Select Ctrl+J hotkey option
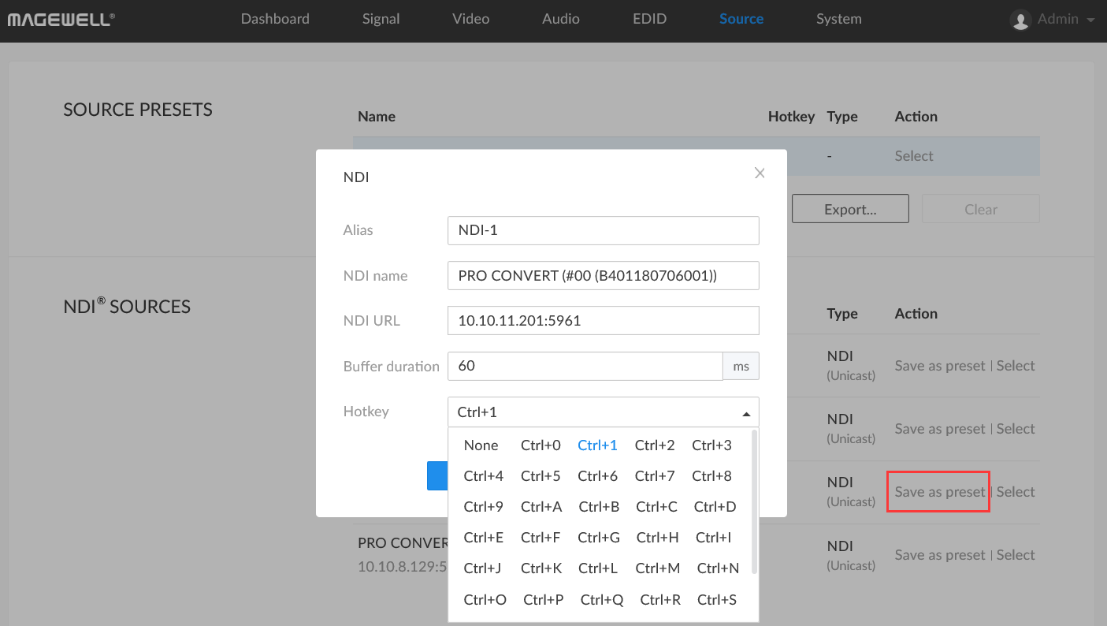The image size is (1107, 626). coord(482,568)
